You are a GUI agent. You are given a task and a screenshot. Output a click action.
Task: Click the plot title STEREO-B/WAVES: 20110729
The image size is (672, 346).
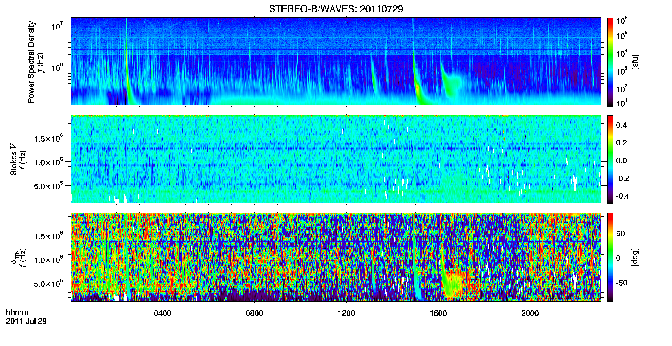point(336,9)
